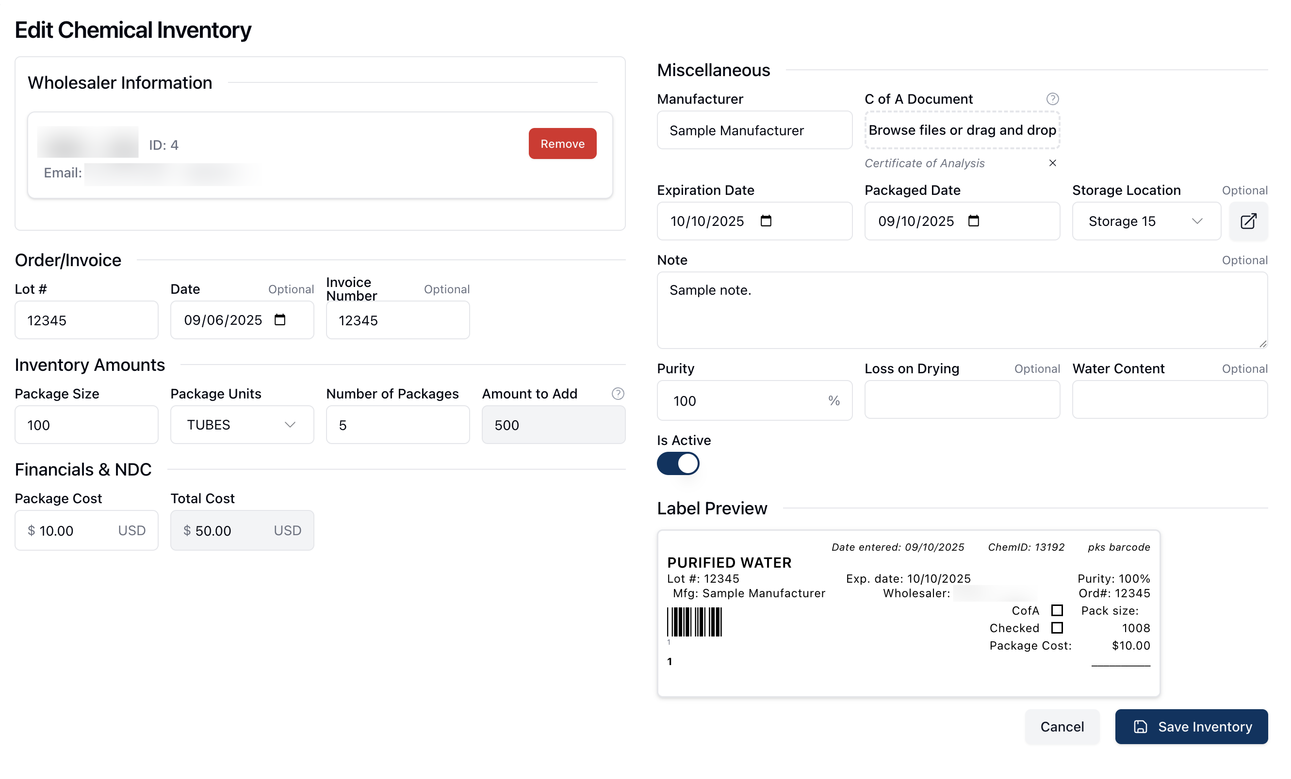1291x779 pixels.
Task: Expand the Package Units TUBES dropdown
Action: click(242, 425)
